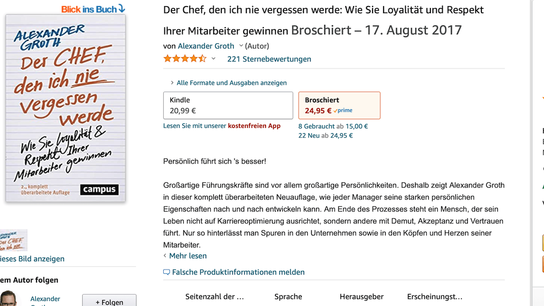
Task: Select the Kindle format option
Action: [228, 105]
